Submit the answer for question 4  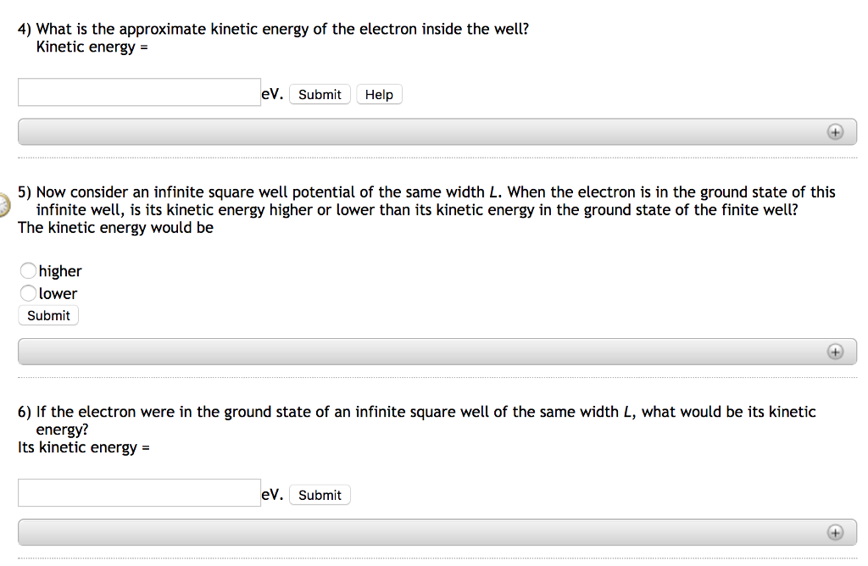click(x=320, y=95)
